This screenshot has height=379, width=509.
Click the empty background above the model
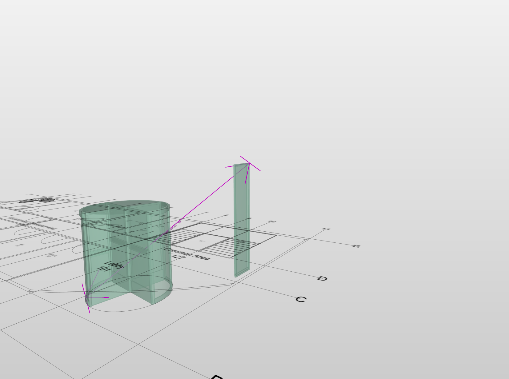tap(246, 77)
